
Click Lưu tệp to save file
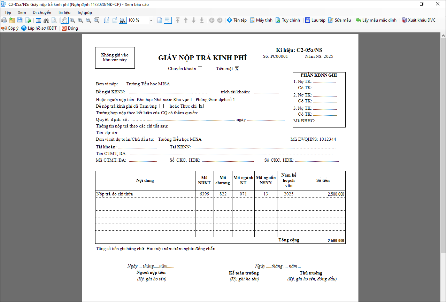315,20
